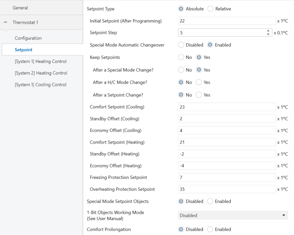Edit Freezing Protection Setpoint field
294x235 pixels.
(x=227, y=177)
